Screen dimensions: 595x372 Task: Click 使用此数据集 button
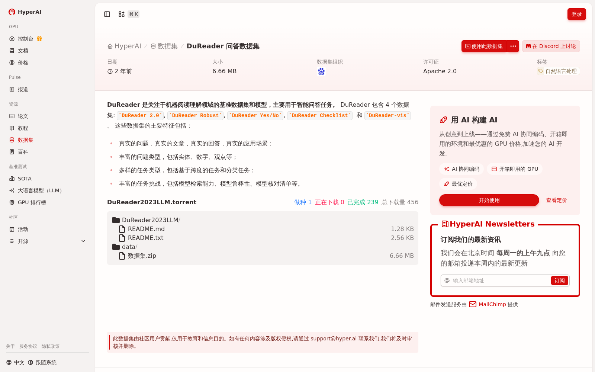point(484,46)
